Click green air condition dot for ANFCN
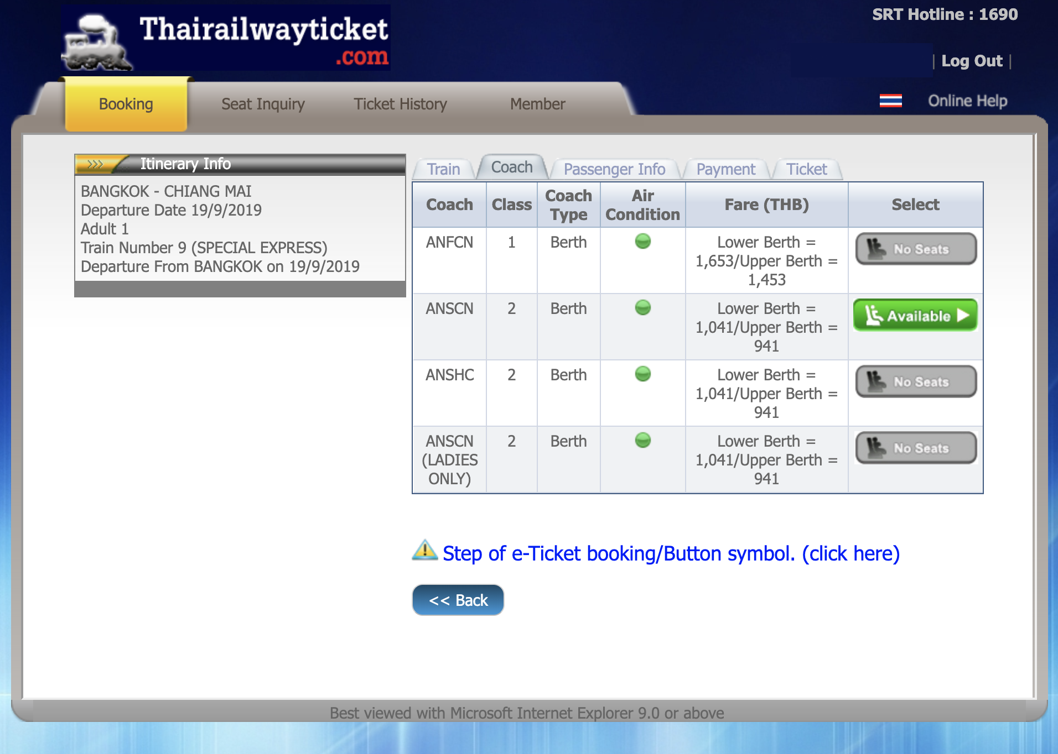Screen dimensions: 1058x754 (642, 241)
